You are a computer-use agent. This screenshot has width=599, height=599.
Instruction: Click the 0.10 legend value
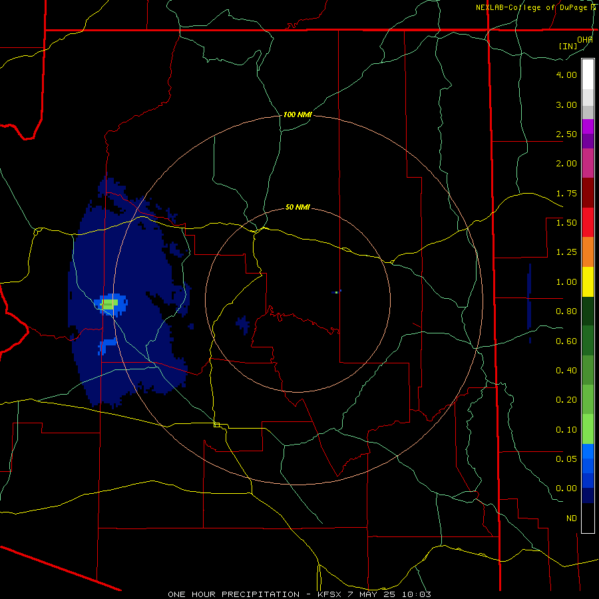coord(566,430)
